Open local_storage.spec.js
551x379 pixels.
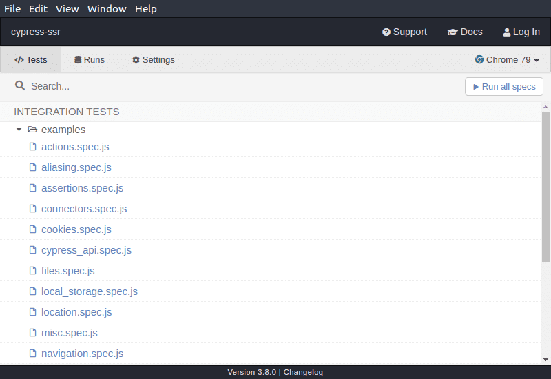point(90,291)
